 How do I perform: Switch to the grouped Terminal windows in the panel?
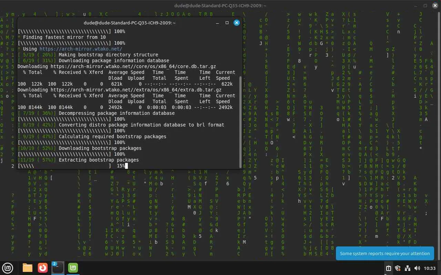point(58,267)
